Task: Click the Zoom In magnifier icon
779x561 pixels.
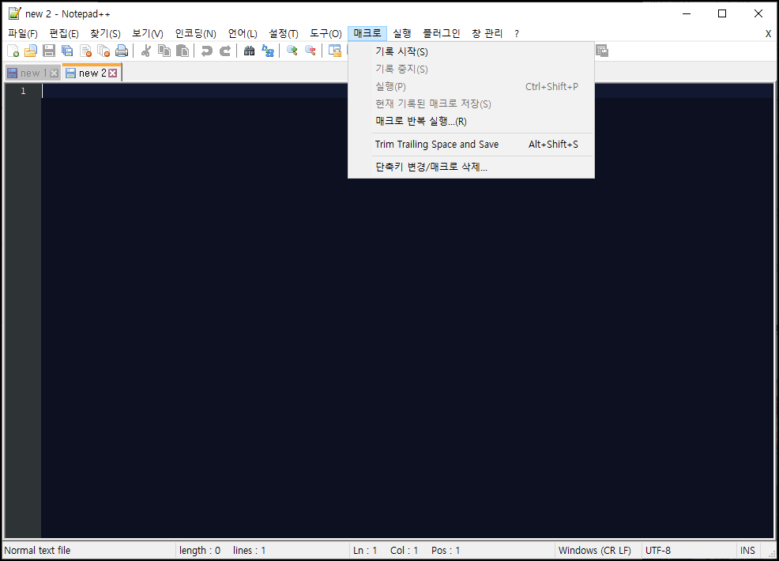Action: 292,51
